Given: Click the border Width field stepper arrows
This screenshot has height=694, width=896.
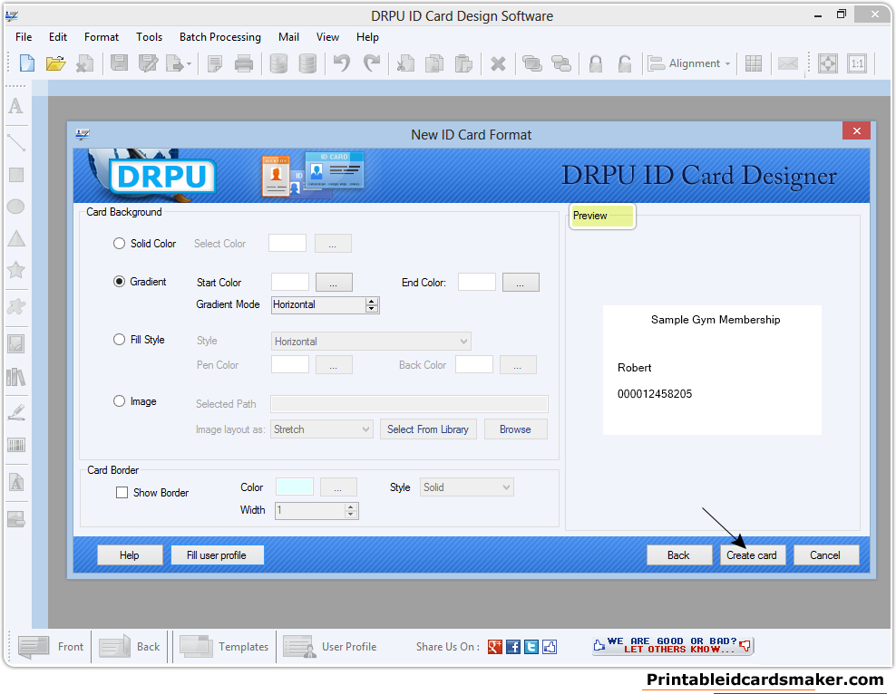Looking at the screenshot, I should point(351,511).
